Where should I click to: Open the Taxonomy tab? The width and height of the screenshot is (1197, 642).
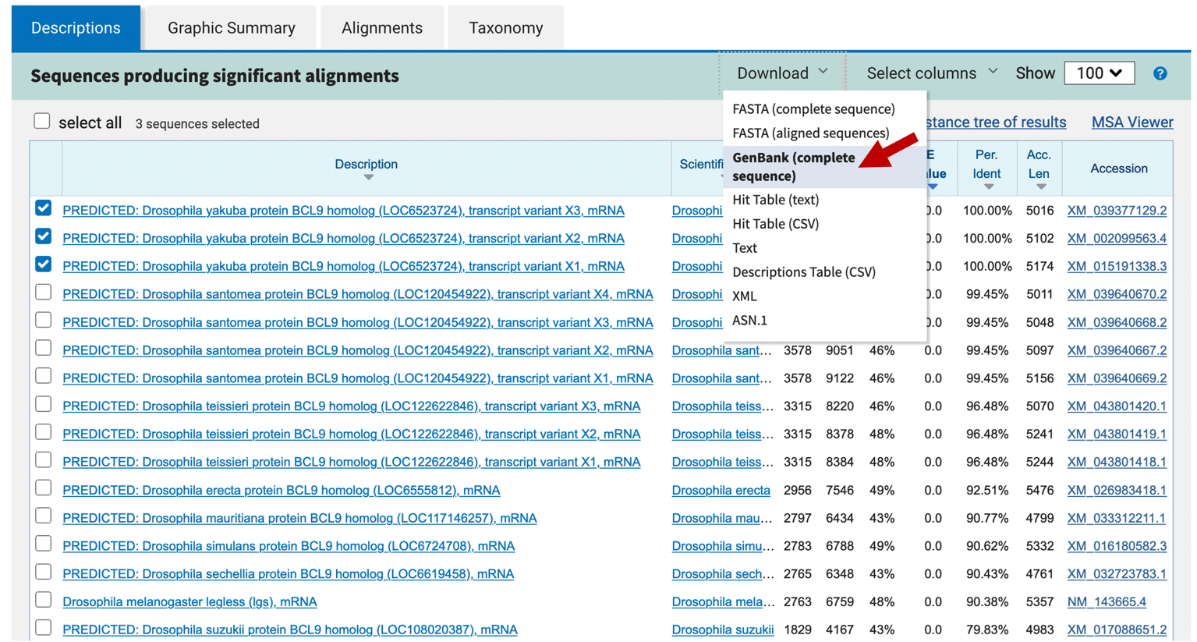tap(506, 28)
